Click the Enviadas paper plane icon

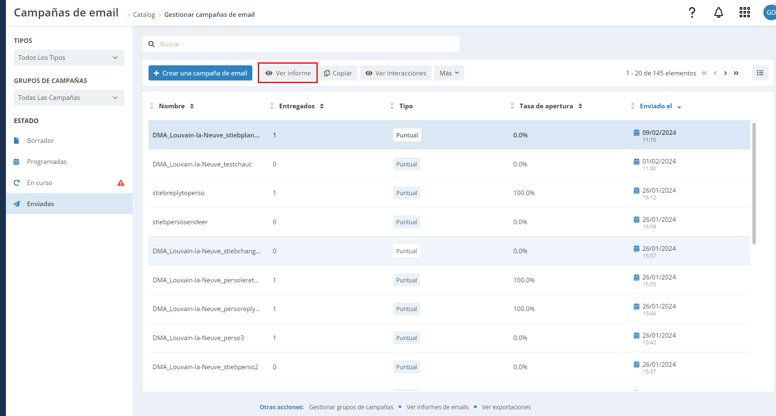pos(17,204)
